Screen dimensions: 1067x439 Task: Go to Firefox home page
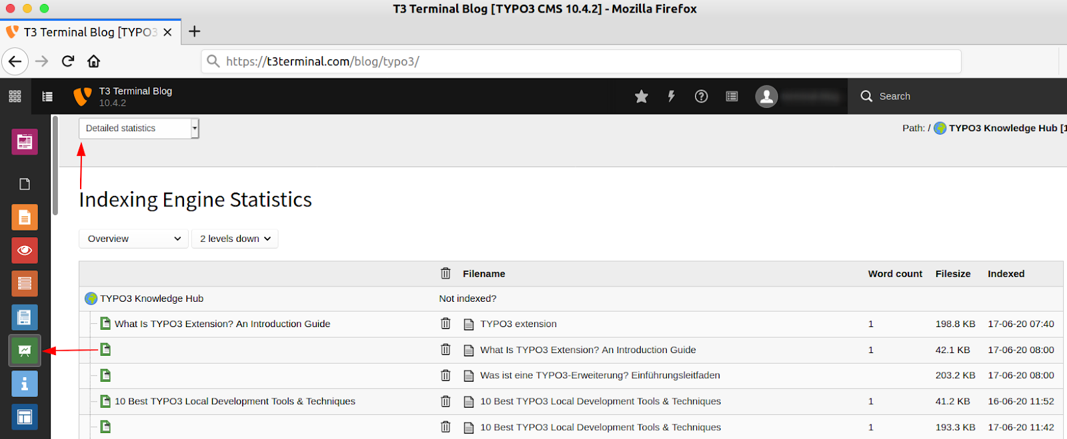tap(93, 61)
